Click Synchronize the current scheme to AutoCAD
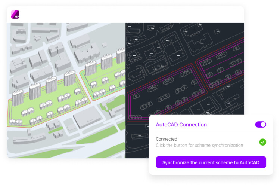 [211, 162]
